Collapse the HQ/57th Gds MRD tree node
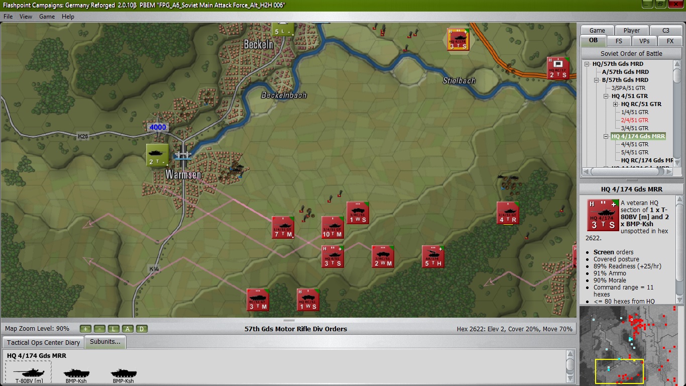686x386 pixels. pyautogui.click(x=587, y=64)
